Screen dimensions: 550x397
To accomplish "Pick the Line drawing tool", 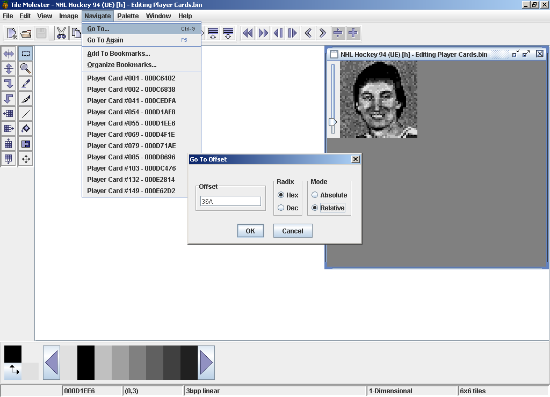I will coord(25,114).
